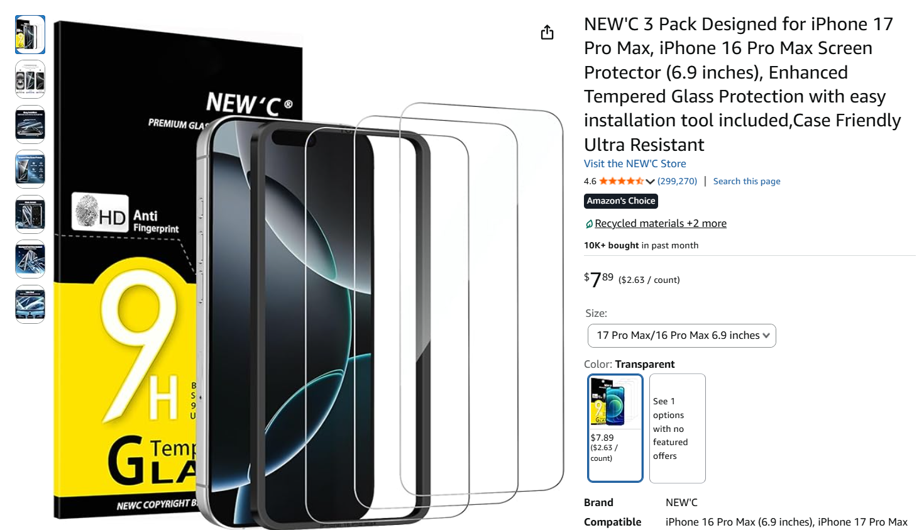Select the Transparent color option at $7.89
Screen dimensions: 924x530
click(x=615, y=428)
